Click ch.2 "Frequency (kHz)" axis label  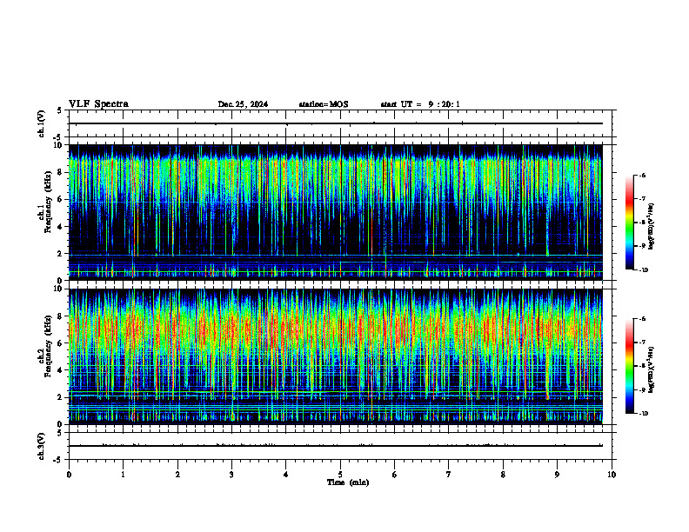tap(48, 346)
